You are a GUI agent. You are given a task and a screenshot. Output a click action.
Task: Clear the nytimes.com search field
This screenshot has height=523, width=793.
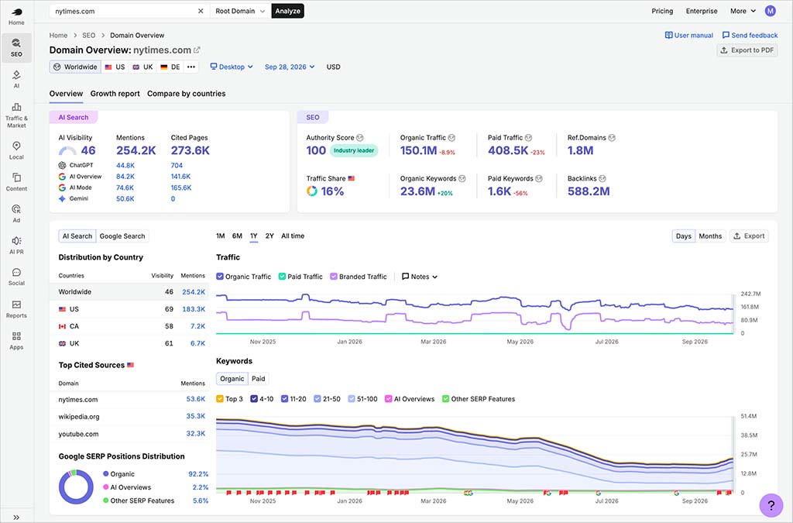pos(201,11)
